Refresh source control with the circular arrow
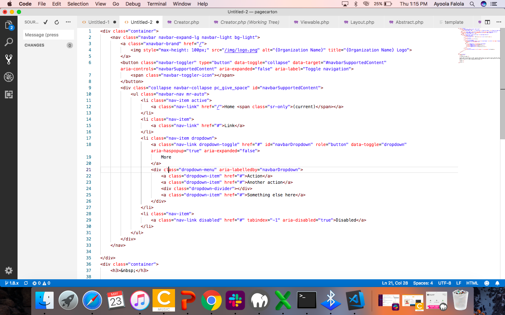Image resolution: width=505 pixels, height=315 pixels. 57,22
